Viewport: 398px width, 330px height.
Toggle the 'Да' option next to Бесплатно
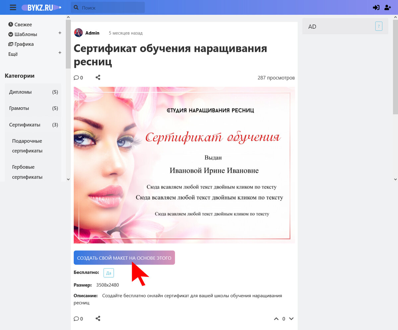tap(109, 272)
